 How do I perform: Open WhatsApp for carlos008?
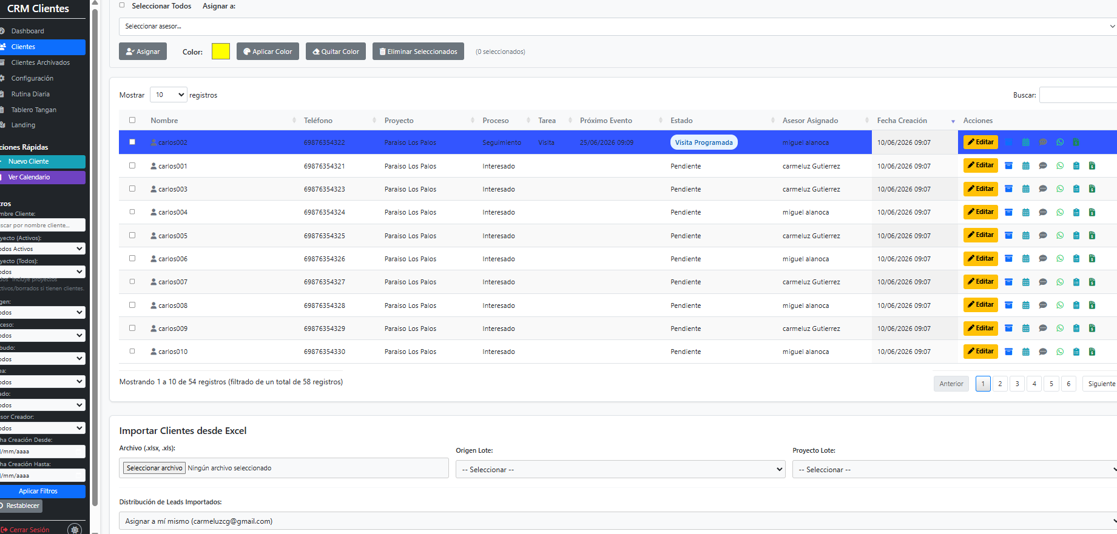point(1060,305)
